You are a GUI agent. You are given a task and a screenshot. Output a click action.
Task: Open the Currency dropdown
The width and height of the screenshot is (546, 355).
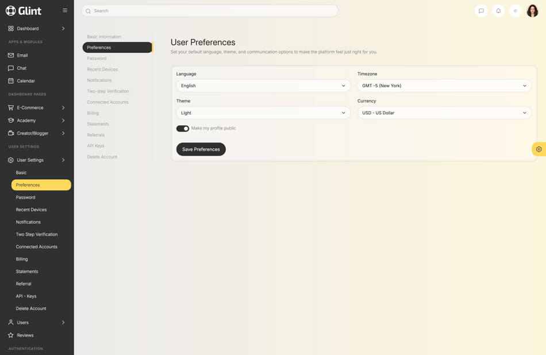444,113
